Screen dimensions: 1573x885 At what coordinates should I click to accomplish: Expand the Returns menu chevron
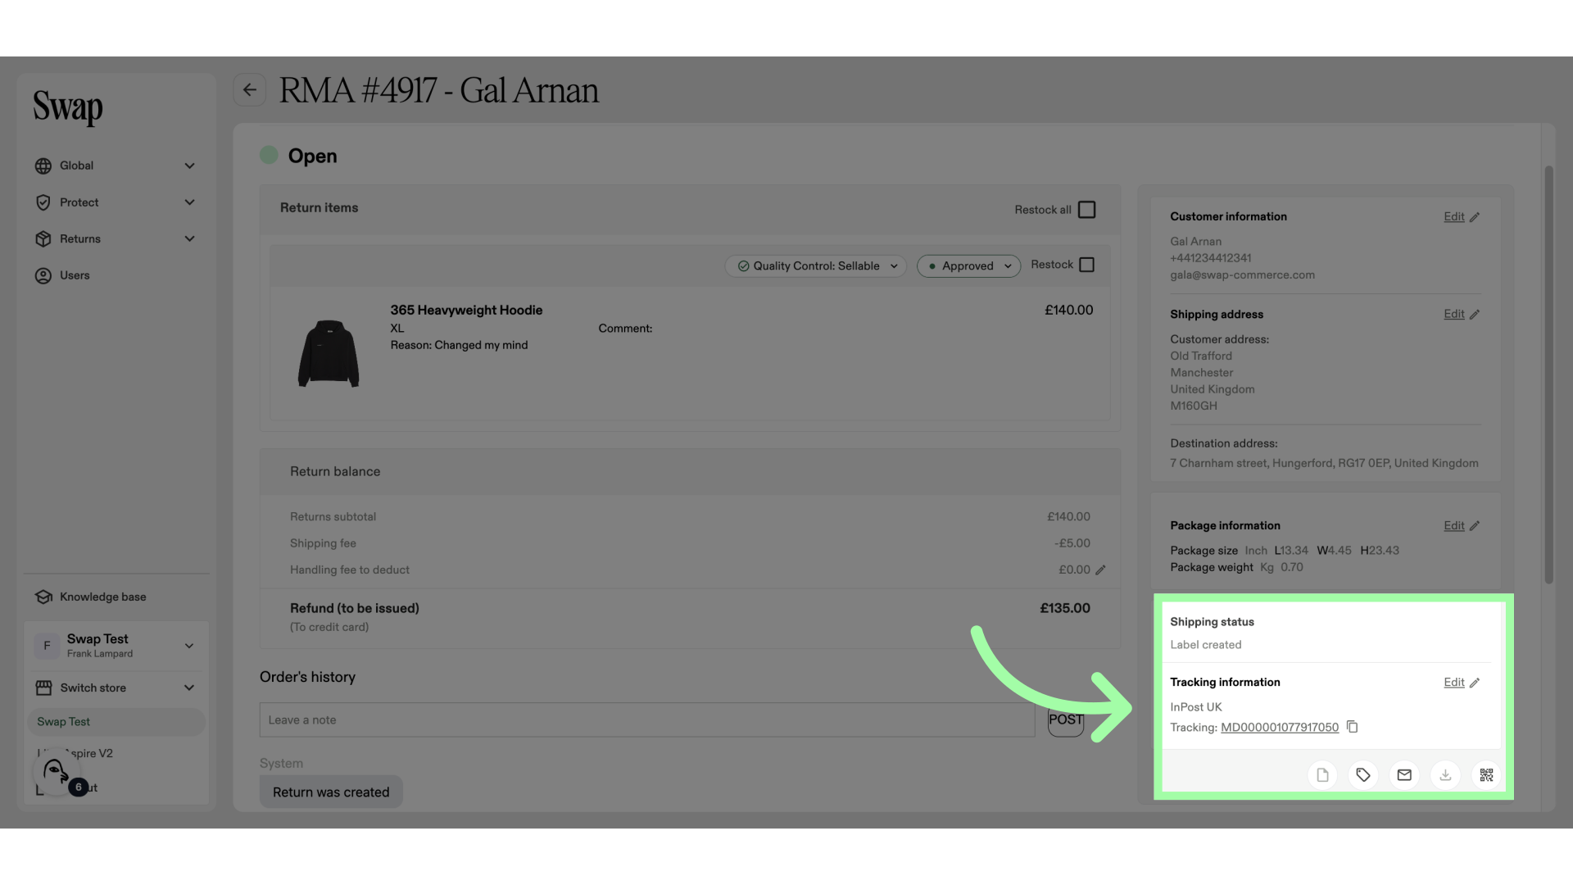pos(189,239)
